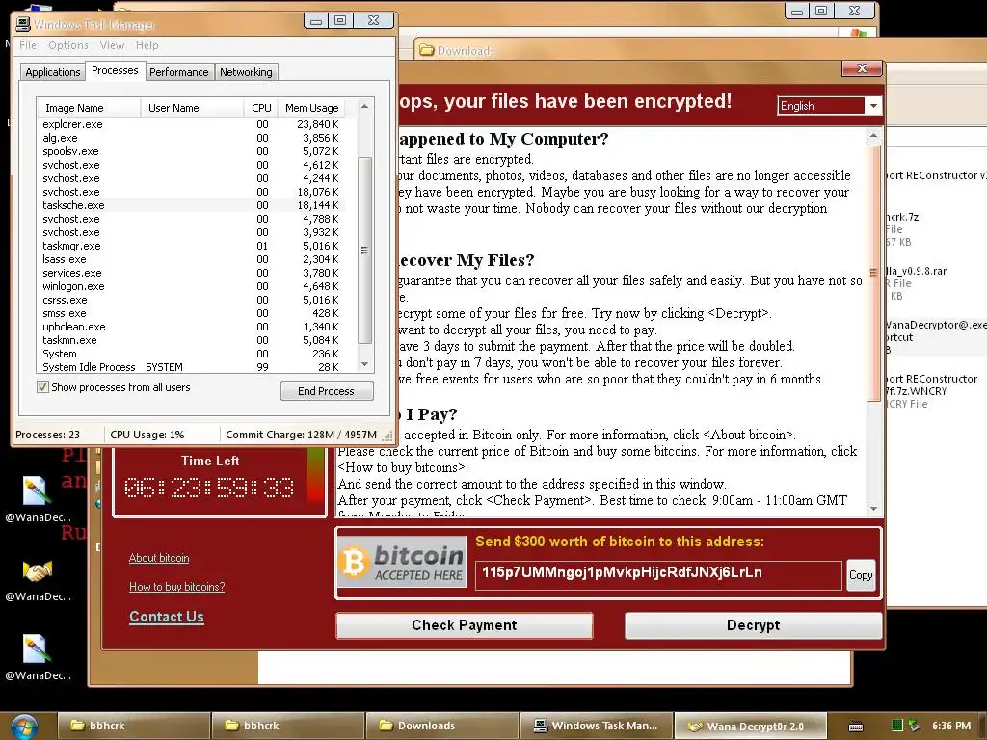This screenshot has height=740, width=987.
Task: Select the services.exe process row
Action: coord(191,273)
